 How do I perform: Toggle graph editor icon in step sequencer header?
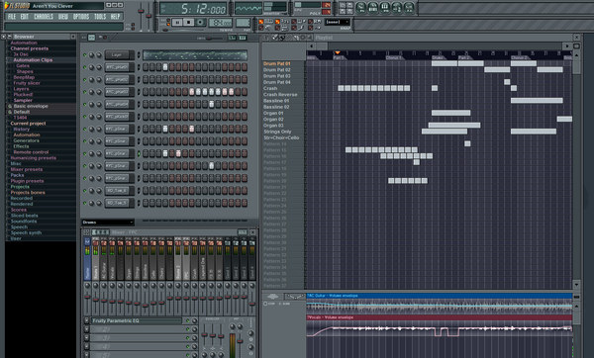point(232,38)
